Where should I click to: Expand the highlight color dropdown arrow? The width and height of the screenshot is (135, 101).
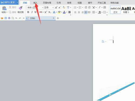point(62,12)
